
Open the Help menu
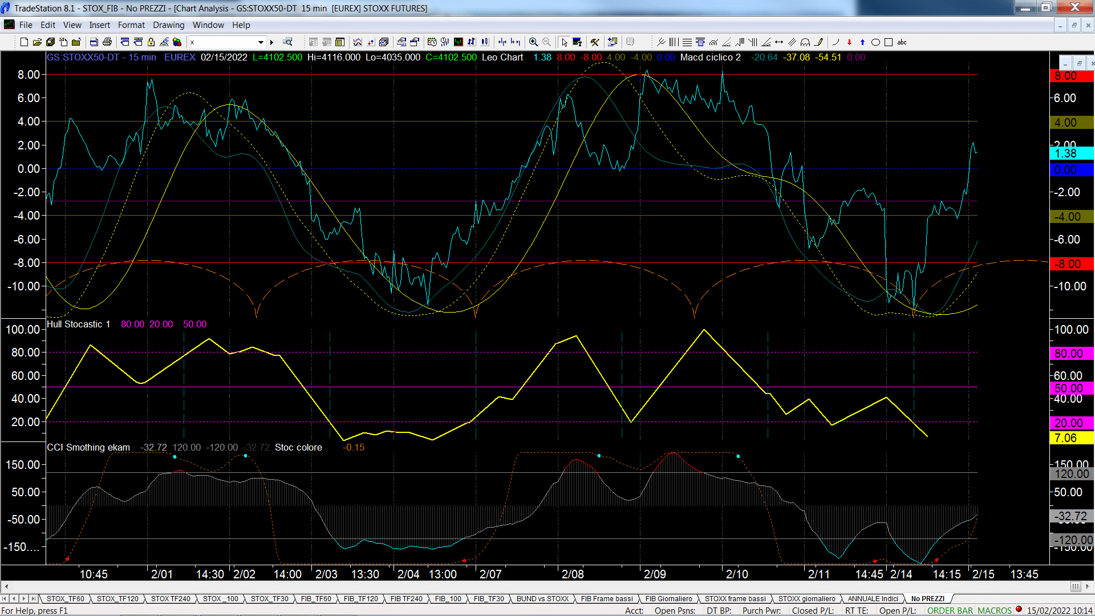pyautogui.click(x=241, y=25)
